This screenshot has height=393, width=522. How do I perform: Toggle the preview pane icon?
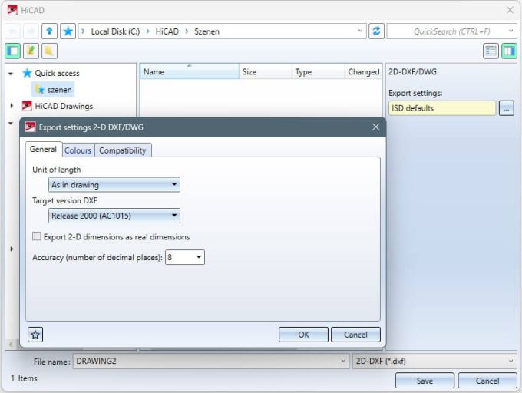(x=510, y=51)
